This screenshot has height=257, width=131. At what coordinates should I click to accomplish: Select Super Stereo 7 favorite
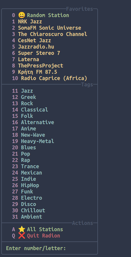[39, 53]
